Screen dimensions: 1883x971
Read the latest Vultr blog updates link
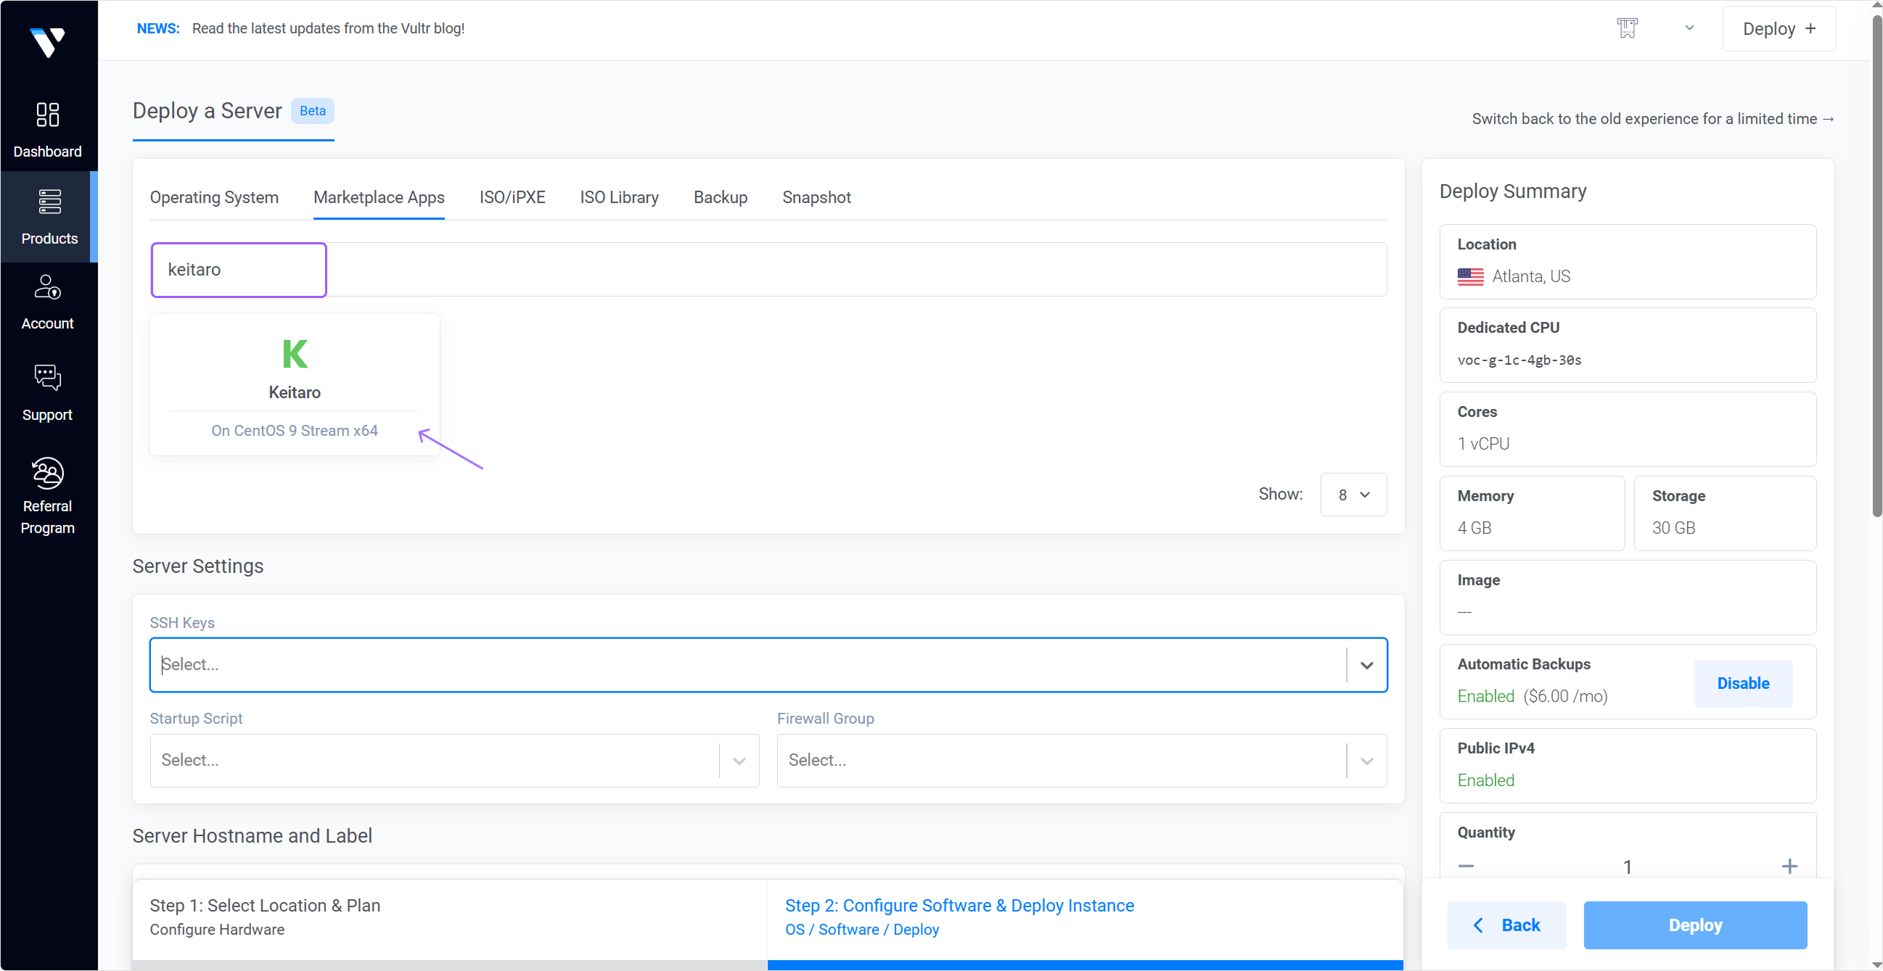pos(328,28)
